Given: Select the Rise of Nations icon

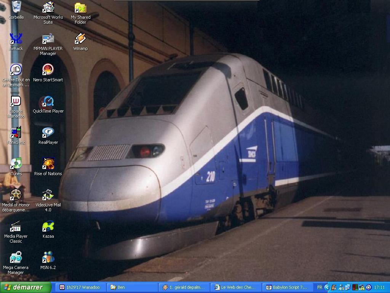Looking at the screenshot, I should click(48, 164).
